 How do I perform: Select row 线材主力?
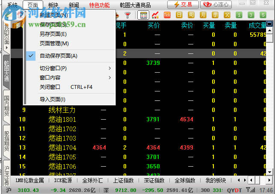(139, 110)
